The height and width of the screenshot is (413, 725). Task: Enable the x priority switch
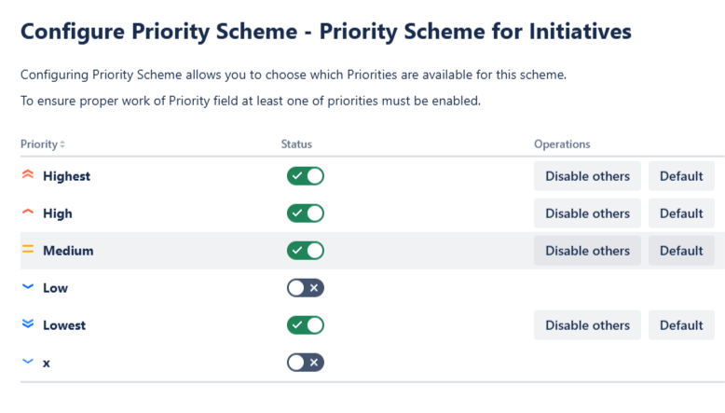(305, 363)
